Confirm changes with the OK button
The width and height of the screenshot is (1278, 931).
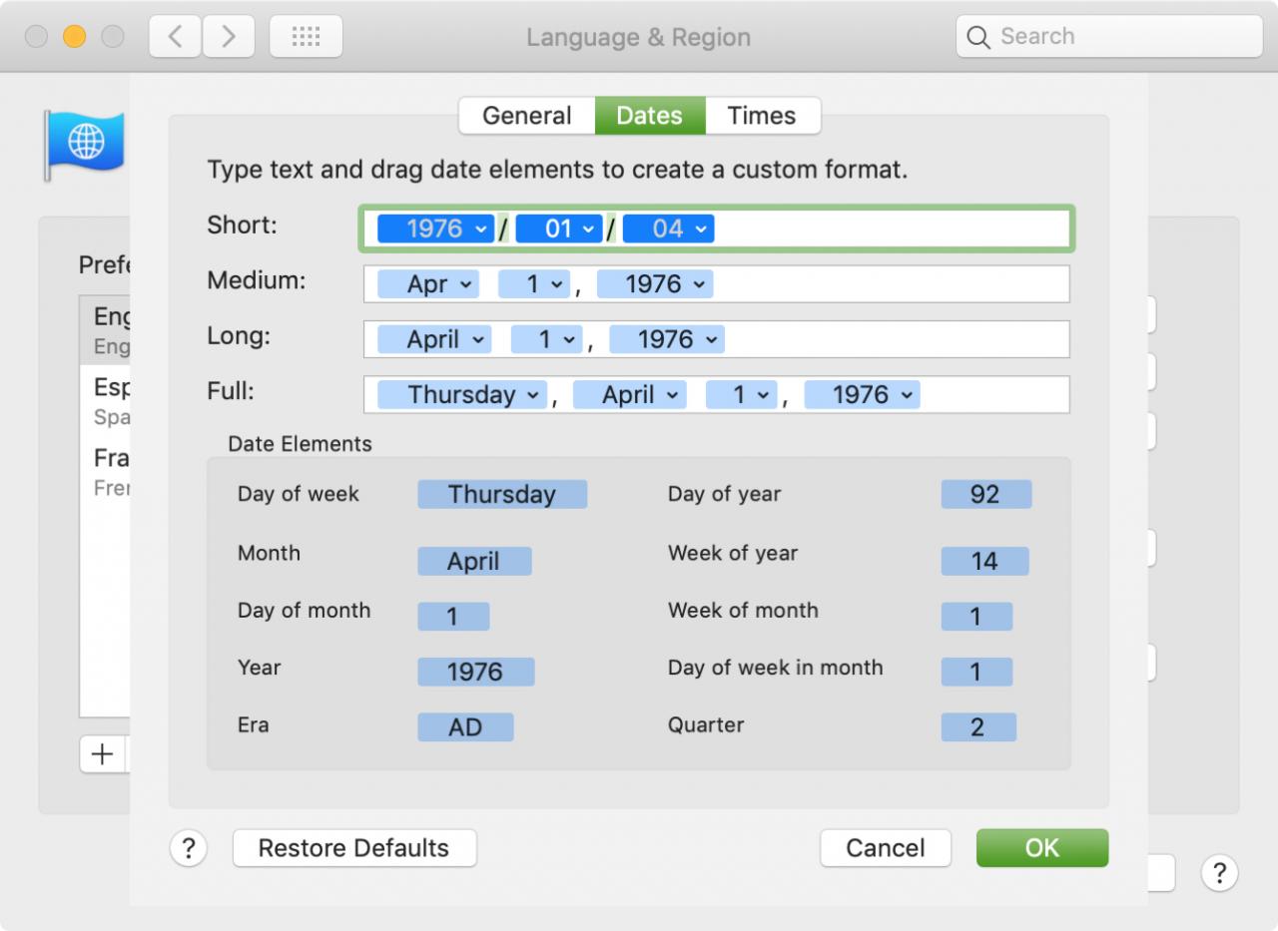[1042, 848]
